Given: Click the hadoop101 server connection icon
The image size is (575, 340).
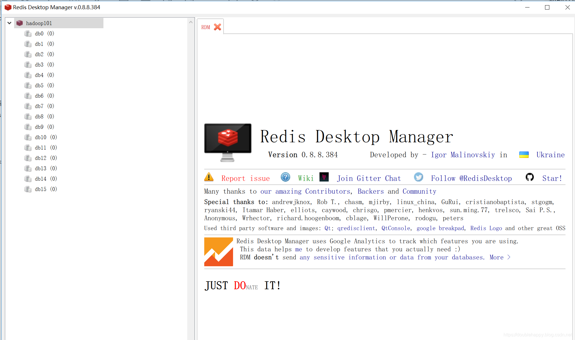Looking at the screenshot, I should [20, 23].
